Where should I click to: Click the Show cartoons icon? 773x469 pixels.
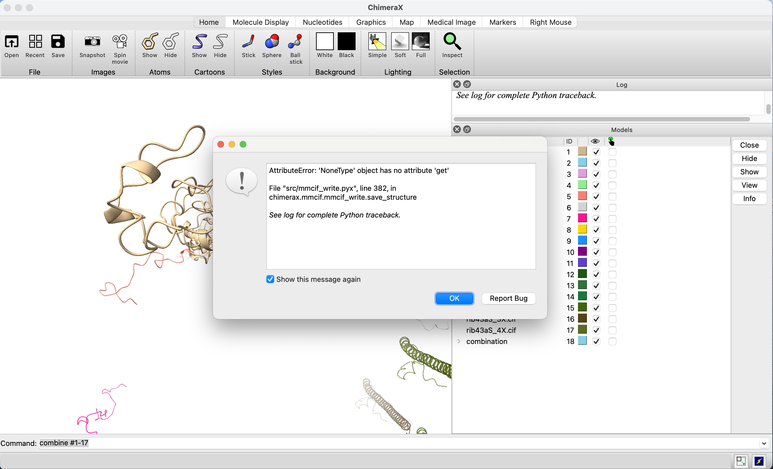(x=199, y=42)
